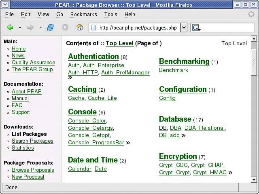The image size is (259, 194).
Task: Click the Encryption category heading
Action: point(178,156)
